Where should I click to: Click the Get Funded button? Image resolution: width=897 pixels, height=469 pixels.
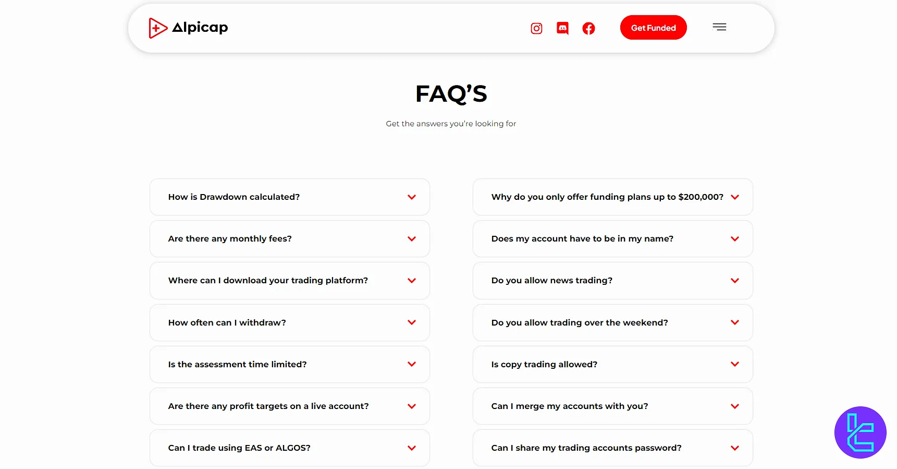pos(653,28)
